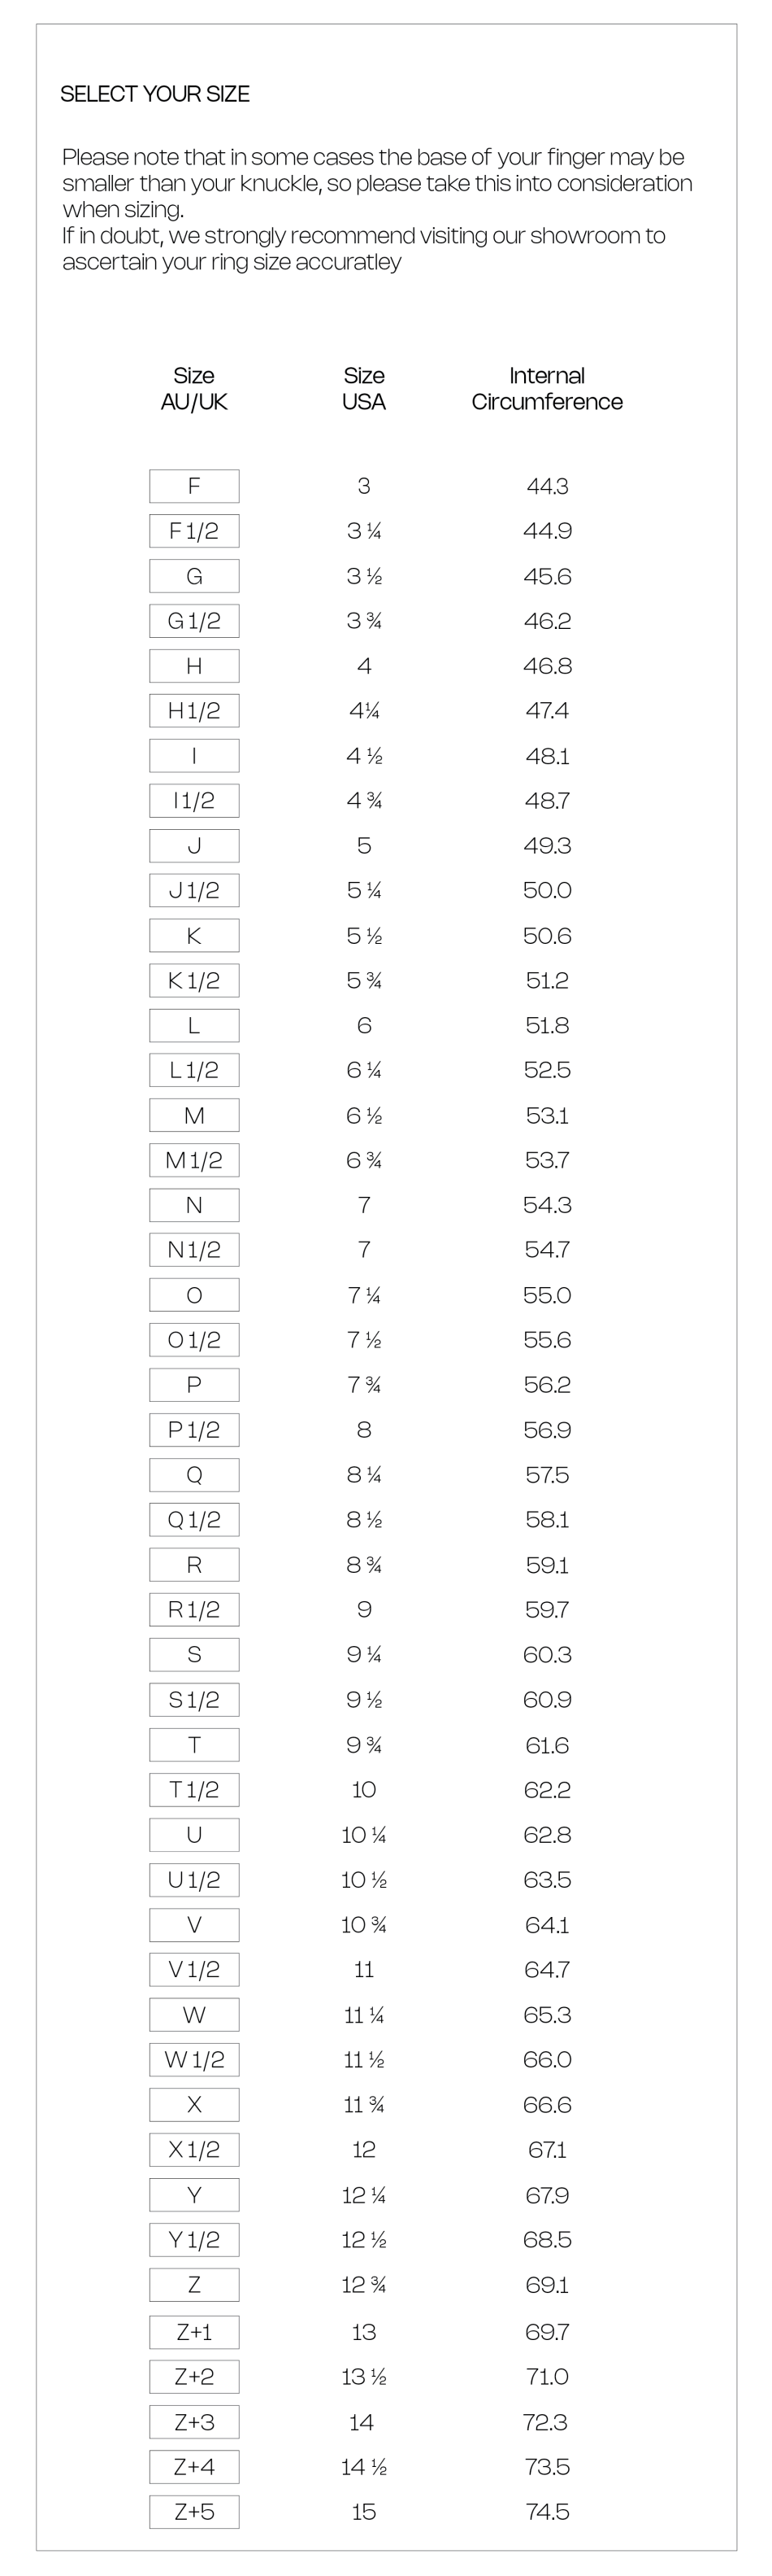Pick size V button

[193, 1925]
